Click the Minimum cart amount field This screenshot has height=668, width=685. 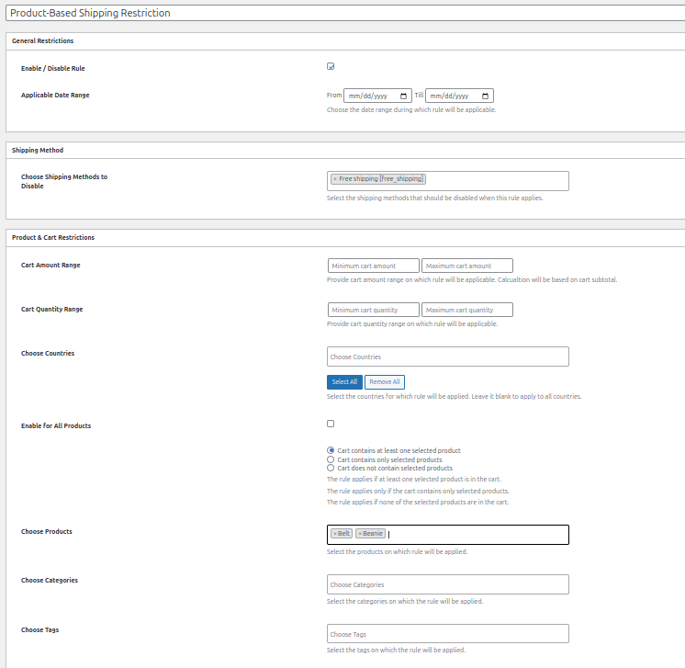(x=374, y=266)
